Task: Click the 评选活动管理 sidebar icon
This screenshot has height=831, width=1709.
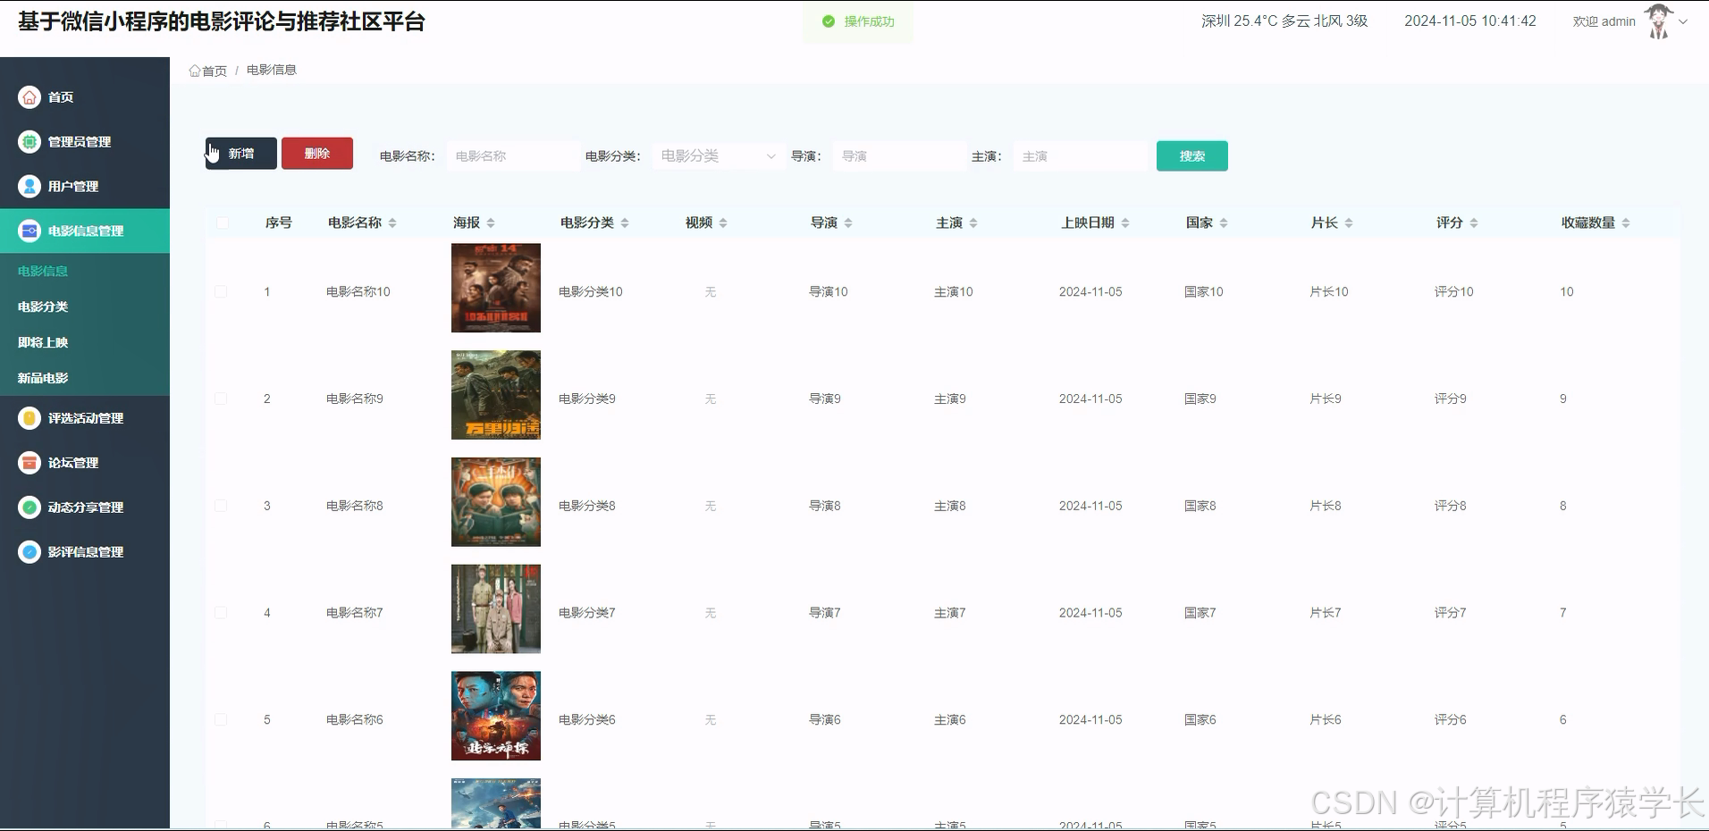Action: click(29, 417)
